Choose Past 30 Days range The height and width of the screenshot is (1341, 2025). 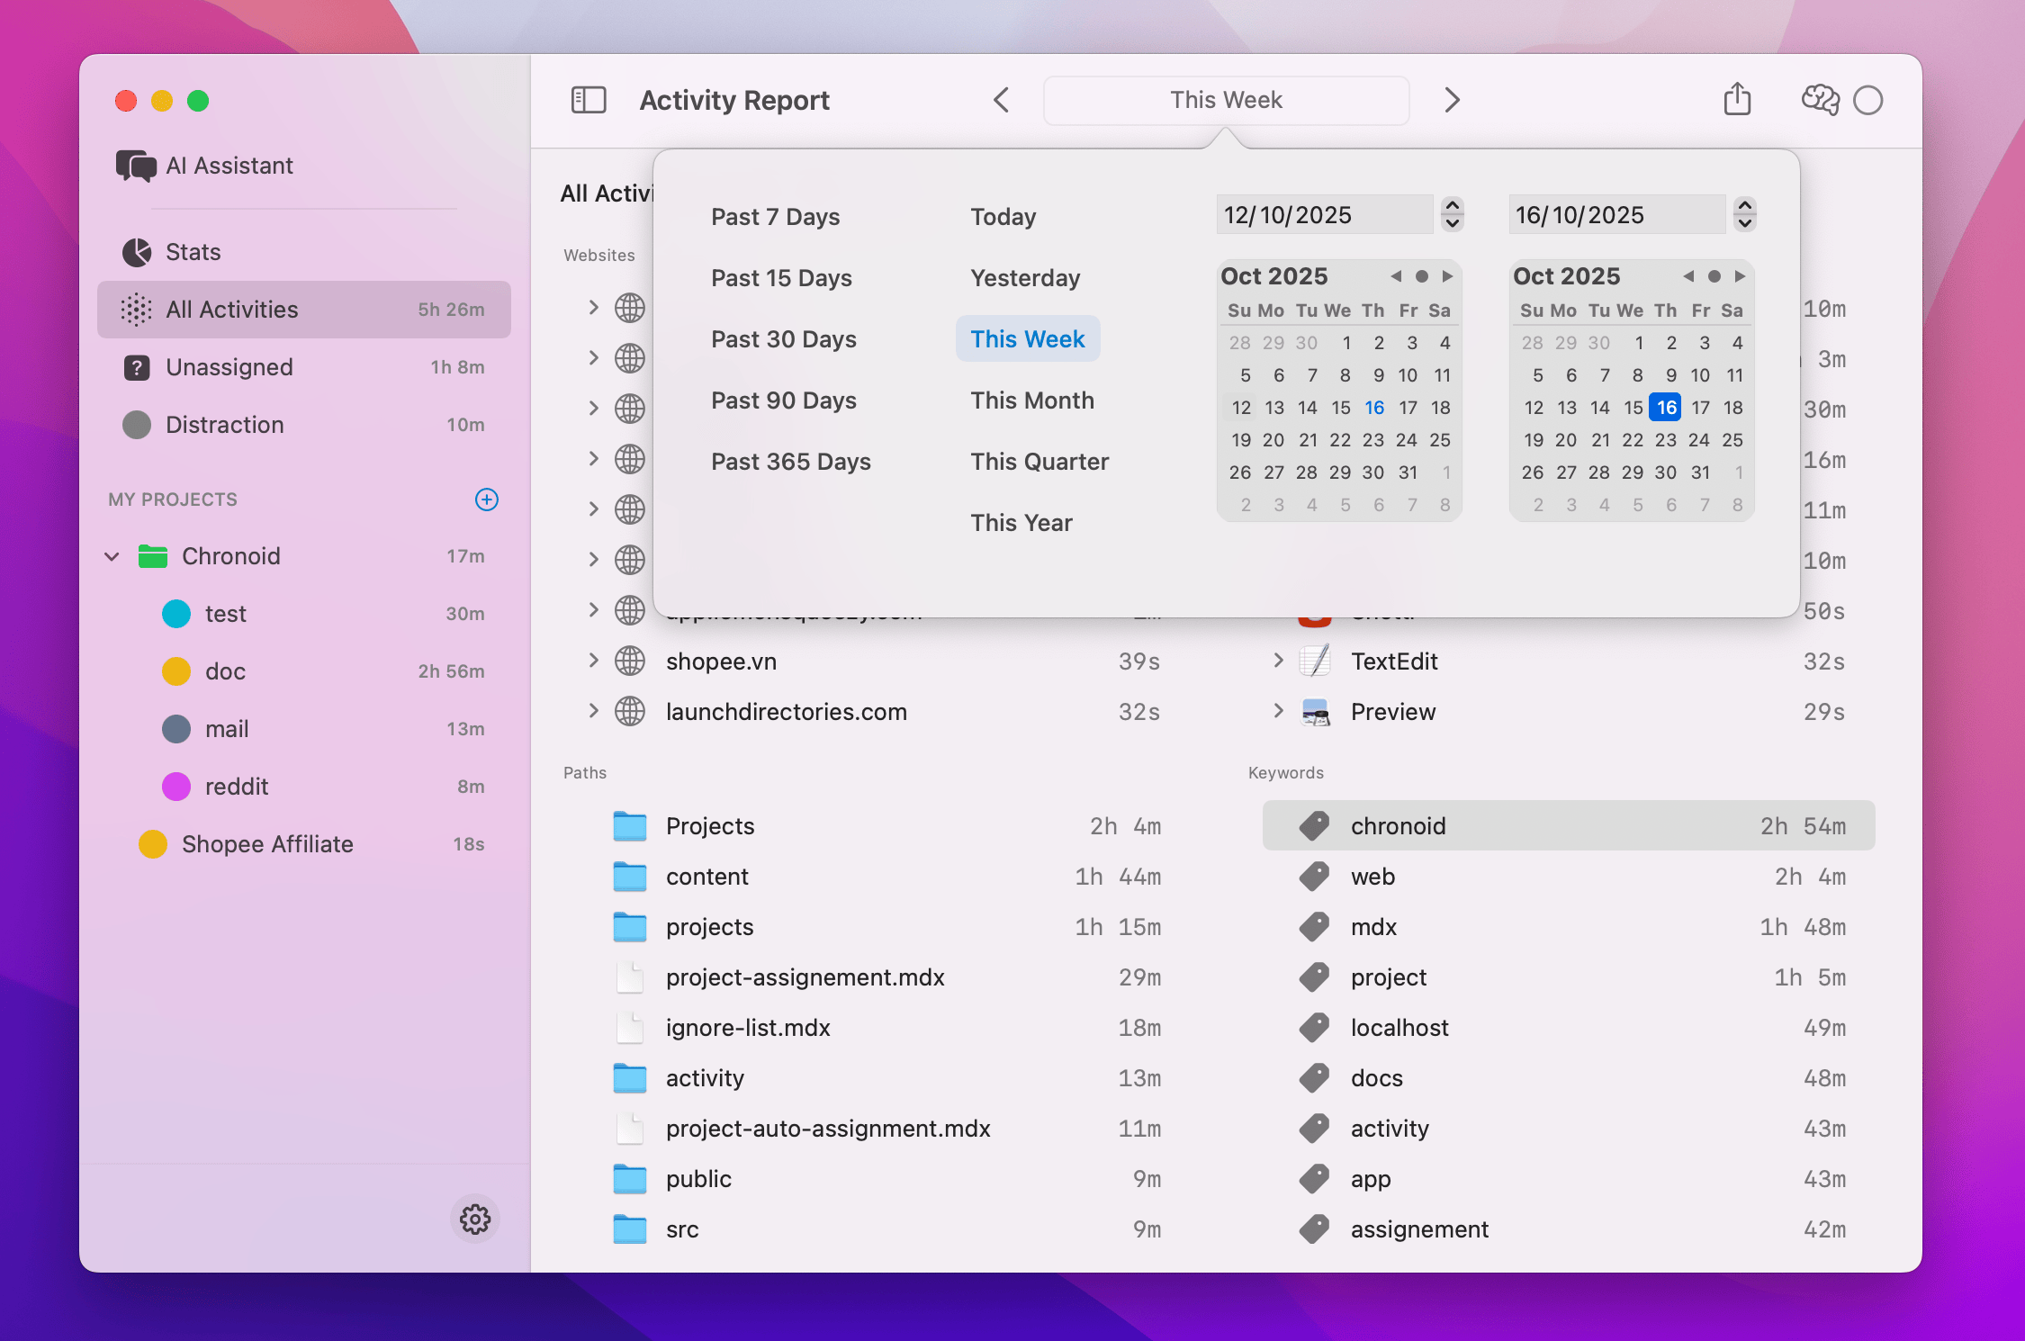click(x=783, y=339)
